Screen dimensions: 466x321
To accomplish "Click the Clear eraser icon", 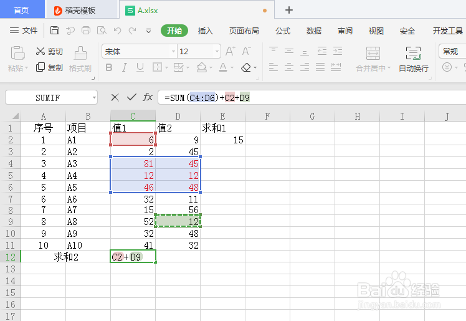I will [x=246, y=67].
